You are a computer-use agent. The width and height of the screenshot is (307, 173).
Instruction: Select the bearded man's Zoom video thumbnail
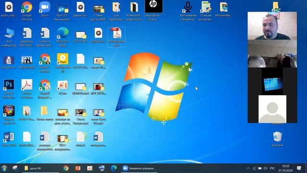pyautogui.click(x=272, y=25)
